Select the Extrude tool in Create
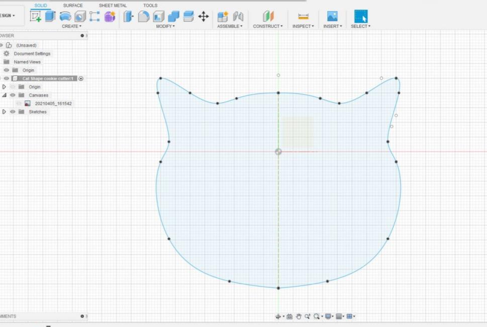This screenshot has width=487, height=327. coord(50,16)
